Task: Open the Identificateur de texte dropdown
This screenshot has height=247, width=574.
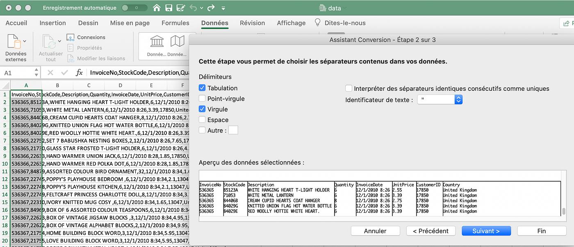Action: click(x=458, y=99)
